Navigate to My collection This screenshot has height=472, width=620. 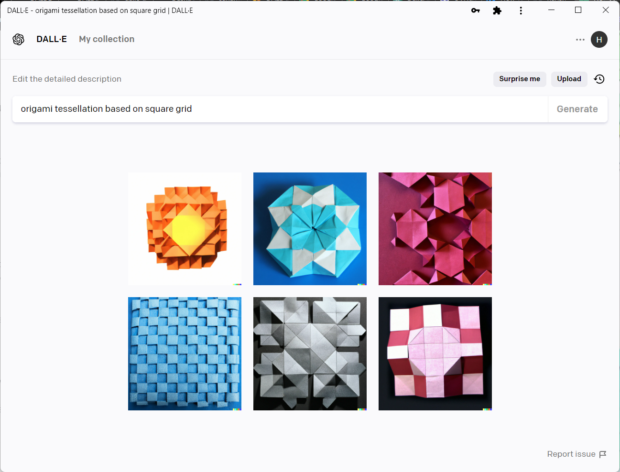pos(106,39)
